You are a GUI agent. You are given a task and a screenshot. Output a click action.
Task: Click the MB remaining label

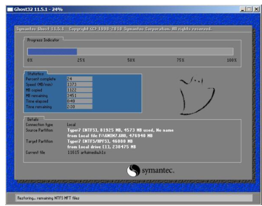(x=37, y=95)
